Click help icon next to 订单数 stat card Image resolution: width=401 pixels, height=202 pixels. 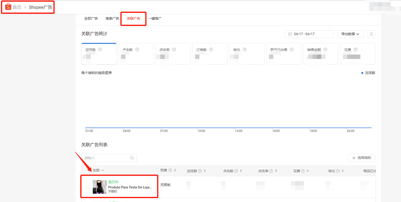click(211, 50)
